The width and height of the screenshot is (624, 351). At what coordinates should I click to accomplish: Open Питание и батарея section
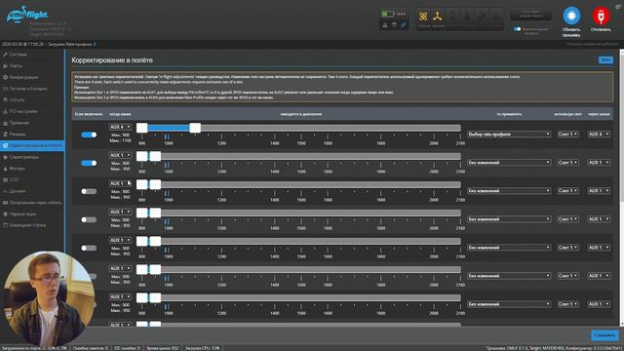(x=32, y=89)
